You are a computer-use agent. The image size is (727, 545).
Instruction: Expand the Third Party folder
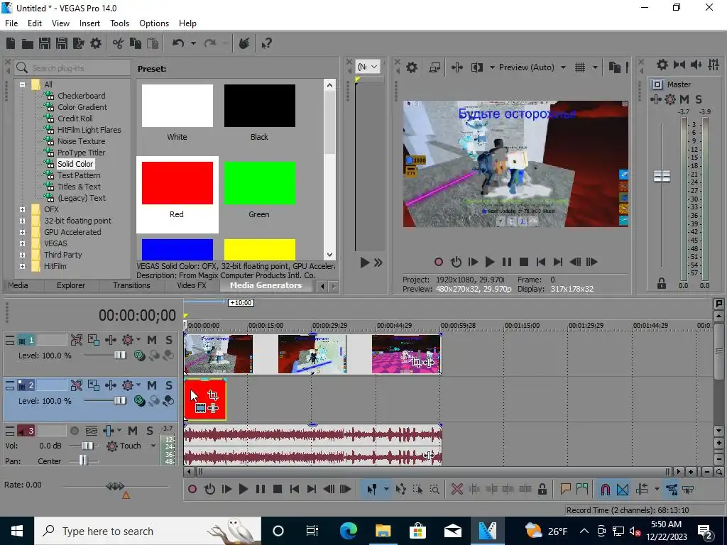22,255
